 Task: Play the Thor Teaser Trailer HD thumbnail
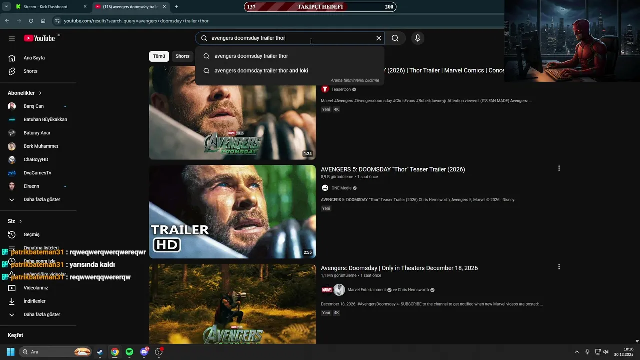pos(232,212)
